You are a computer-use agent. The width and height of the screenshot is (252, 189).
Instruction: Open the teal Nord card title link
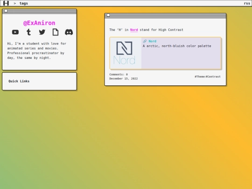point(152,42)
